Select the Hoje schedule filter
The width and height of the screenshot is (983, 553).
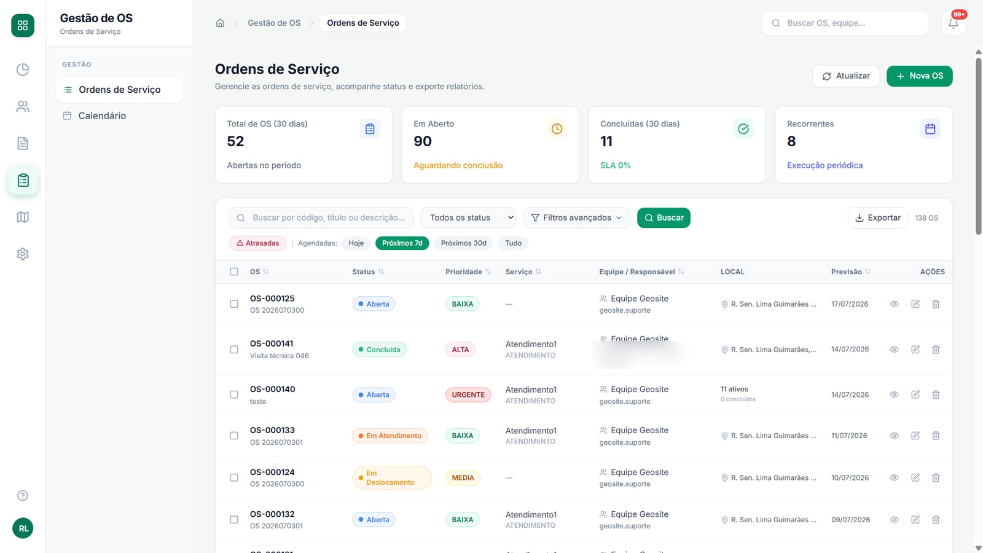[356, 243]
